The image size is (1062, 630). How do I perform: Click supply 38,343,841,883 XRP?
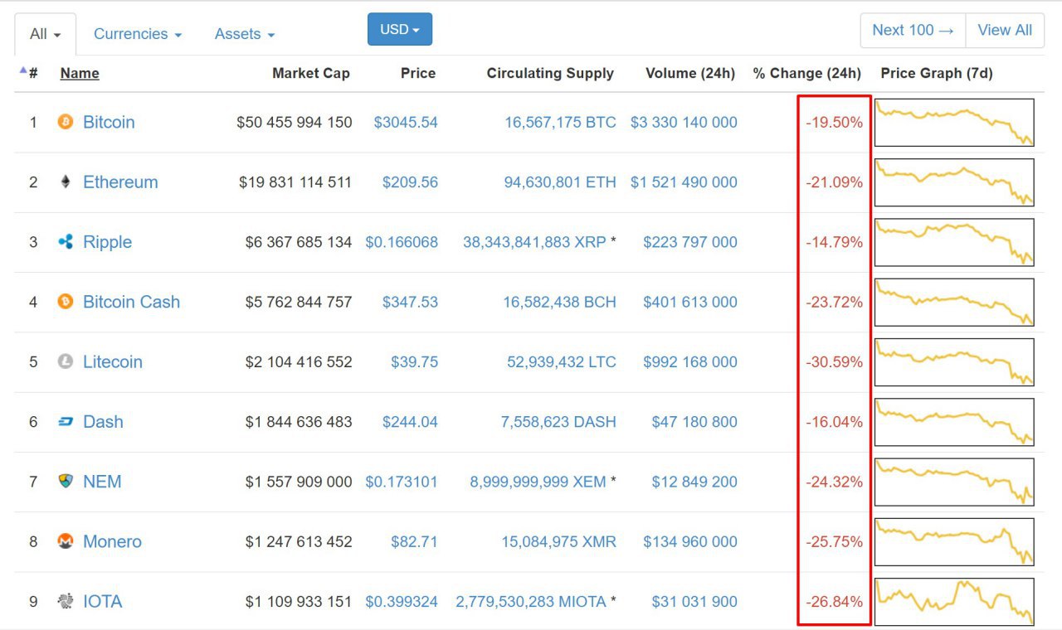coord(534,242)
